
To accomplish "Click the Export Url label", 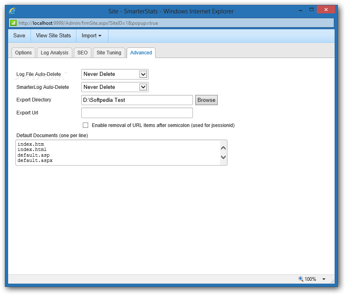I will [x=27, y=113].
